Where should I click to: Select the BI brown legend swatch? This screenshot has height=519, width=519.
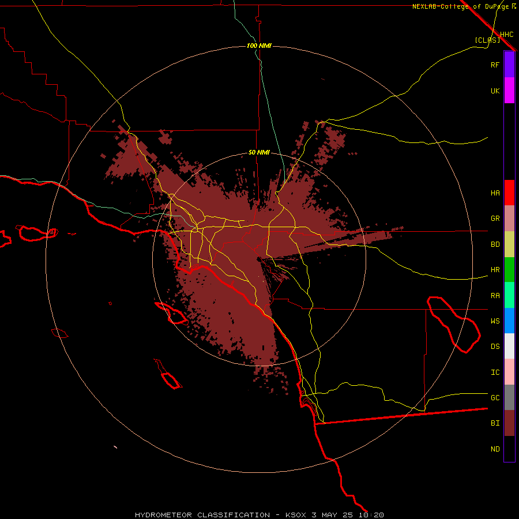pos(509,423)
